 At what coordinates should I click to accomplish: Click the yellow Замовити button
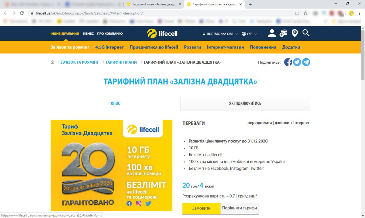[201, 208]
